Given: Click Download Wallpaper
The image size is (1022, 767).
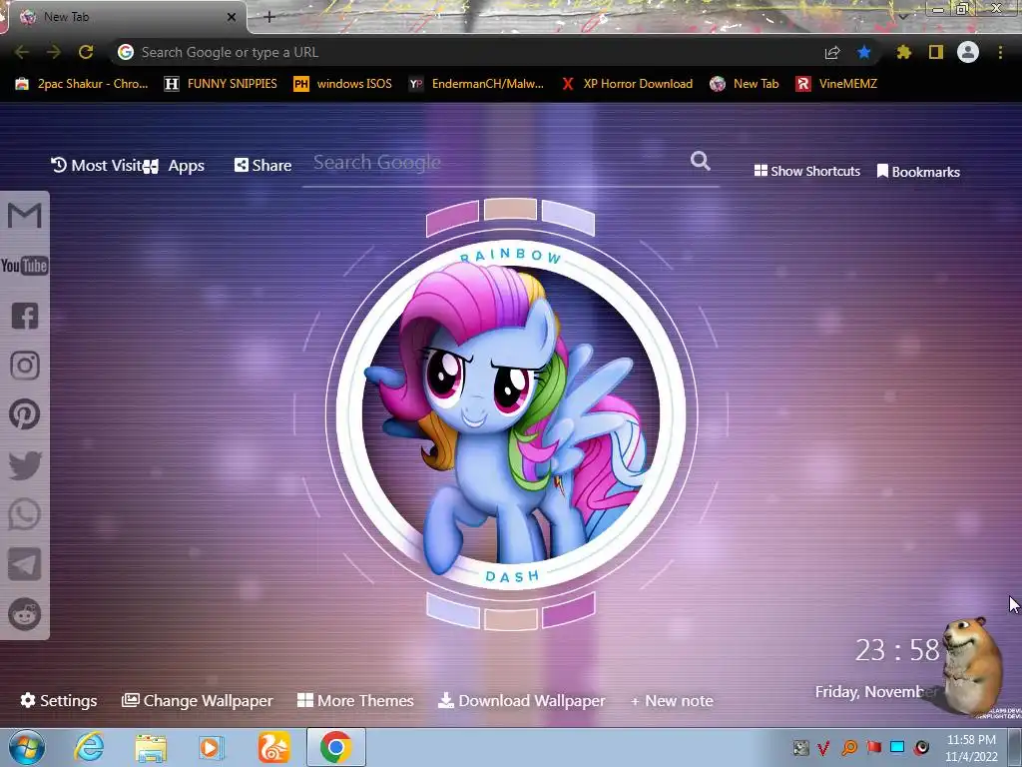Looking at the screenshot, I should click(x=522, y=700).
